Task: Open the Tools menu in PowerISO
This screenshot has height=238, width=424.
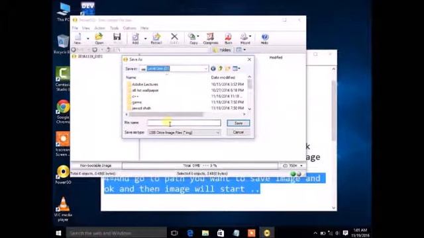Action: click(114, 28)
